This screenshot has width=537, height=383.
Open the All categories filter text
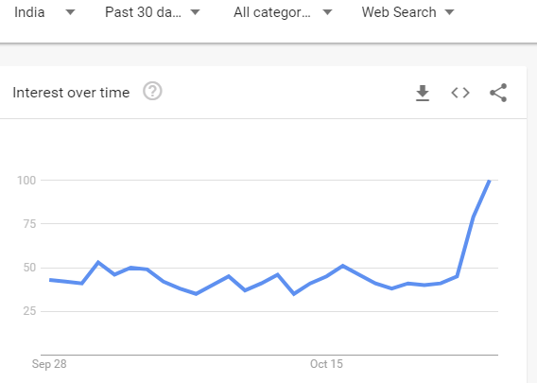[x=272, y=12]
